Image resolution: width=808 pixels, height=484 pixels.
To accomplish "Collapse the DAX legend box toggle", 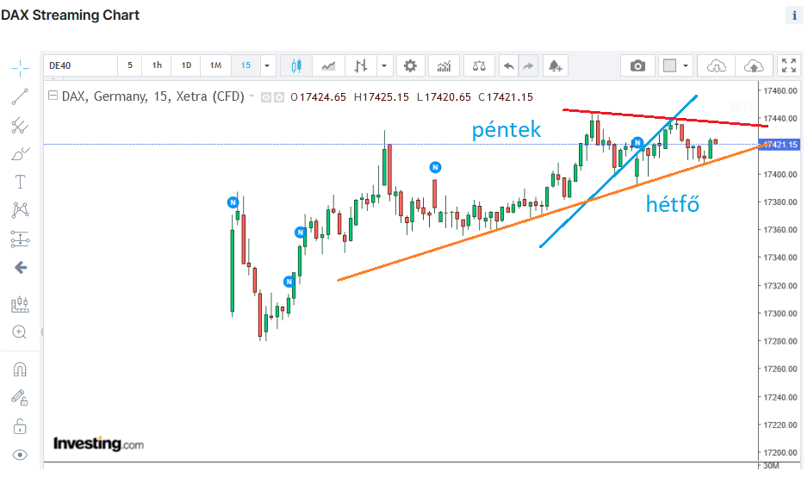I will [53, 96].
